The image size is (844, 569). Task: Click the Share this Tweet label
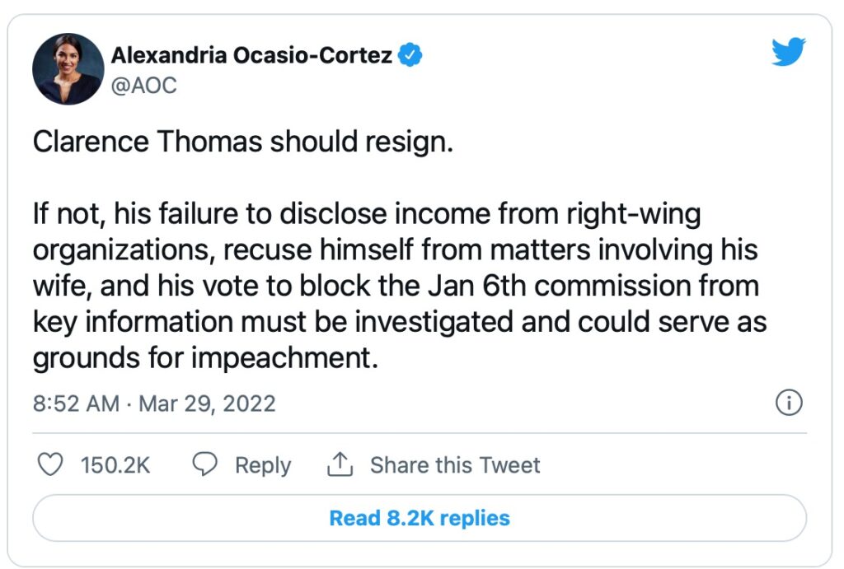point(455,465)
